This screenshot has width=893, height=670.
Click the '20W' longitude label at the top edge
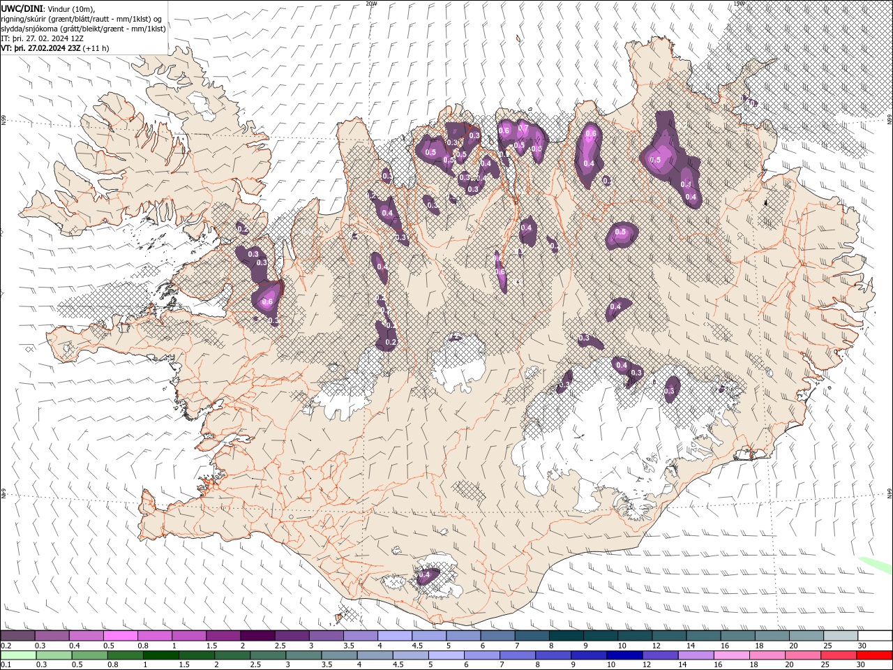click(371, 3)
